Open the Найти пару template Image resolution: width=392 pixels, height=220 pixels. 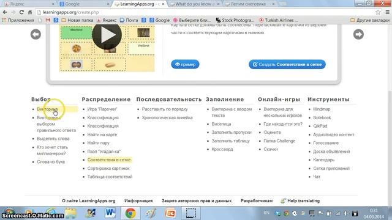click(x=98, y=143)
